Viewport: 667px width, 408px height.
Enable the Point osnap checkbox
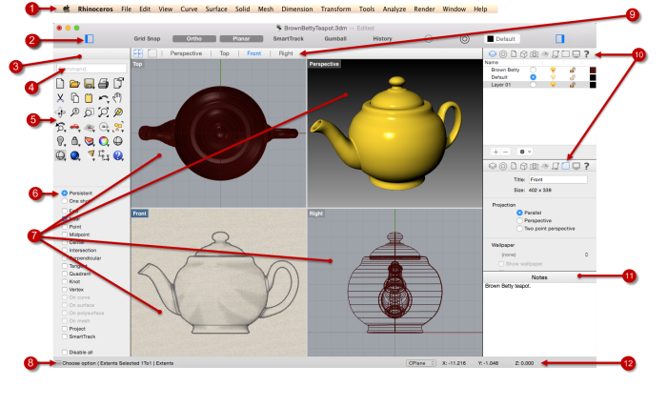point(65,227)
